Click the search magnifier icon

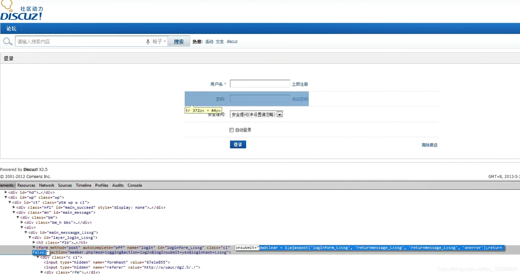7,41
